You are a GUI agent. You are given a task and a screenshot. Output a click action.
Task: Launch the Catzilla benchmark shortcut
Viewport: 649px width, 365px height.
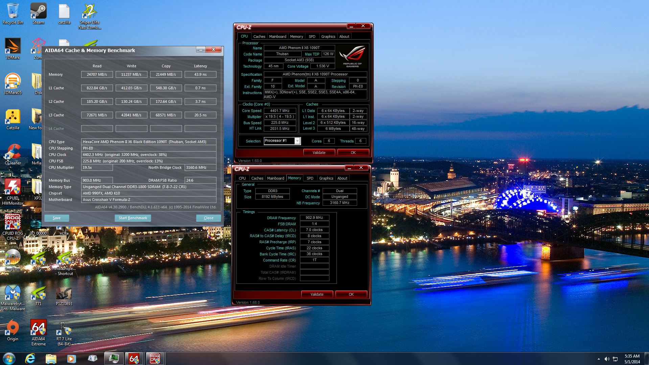click(x=13, y=119)
